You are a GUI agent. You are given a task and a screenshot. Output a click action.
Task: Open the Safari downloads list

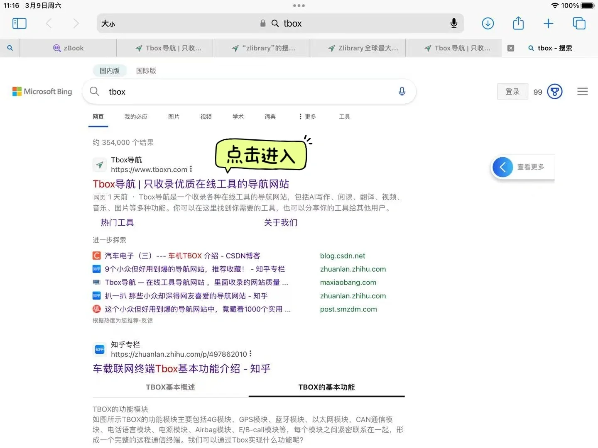coord(488,23)
